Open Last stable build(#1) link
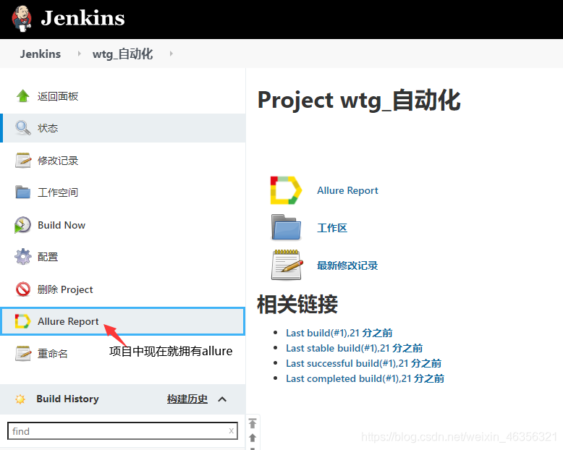The image size is (563, 450). [354, 348]
